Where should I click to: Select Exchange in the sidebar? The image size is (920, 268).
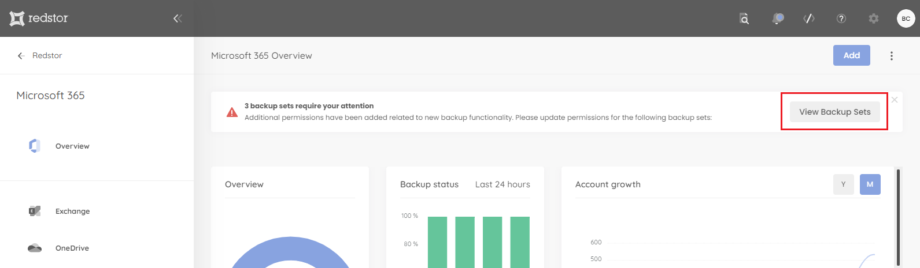[72, 212]
